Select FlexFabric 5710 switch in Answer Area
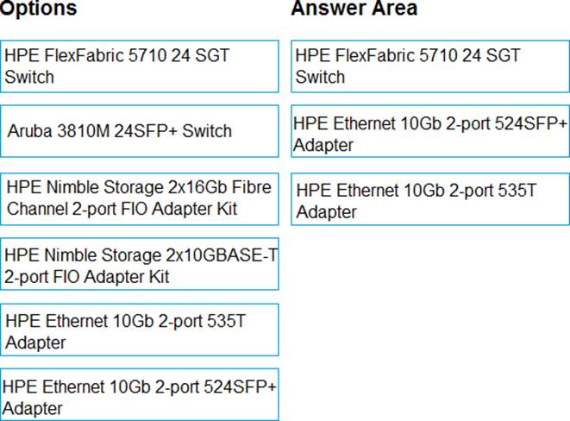570x421 pixels. click(x=429, y=66)
